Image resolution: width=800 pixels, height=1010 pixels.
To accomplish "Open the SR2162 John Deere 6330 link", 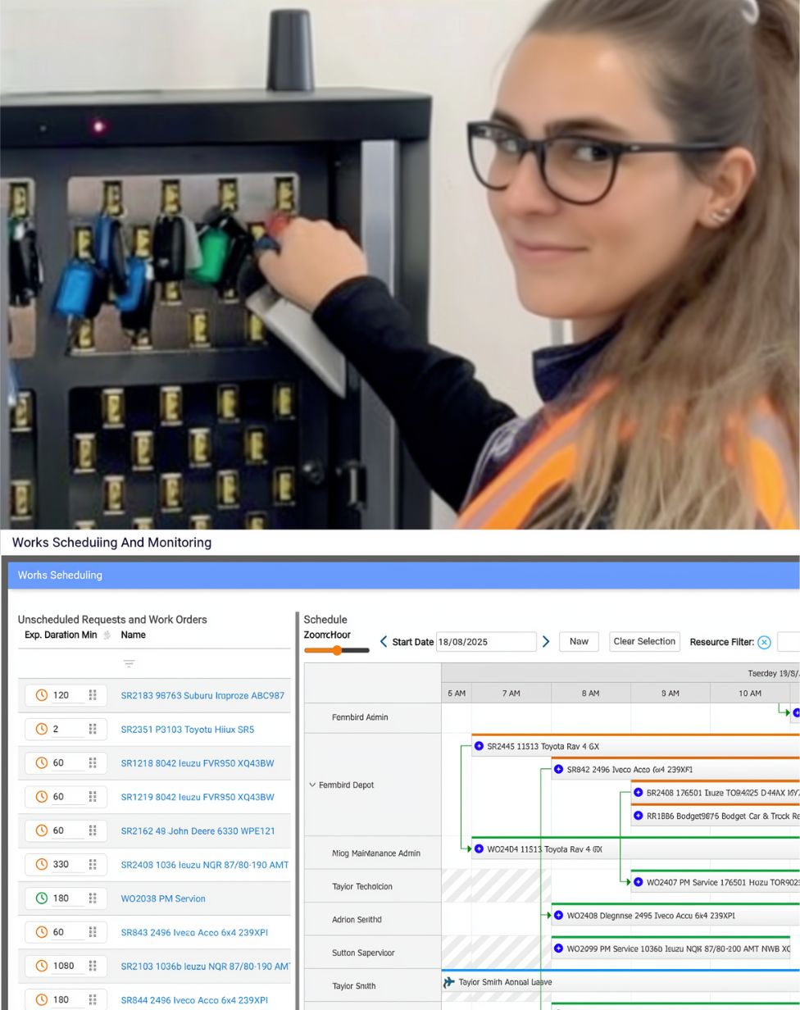I will 198,830.
